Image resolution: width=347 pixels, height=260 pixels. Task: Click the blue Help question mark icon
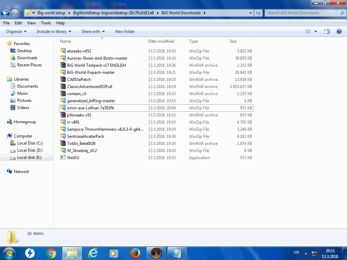click(x=339, y=31)
